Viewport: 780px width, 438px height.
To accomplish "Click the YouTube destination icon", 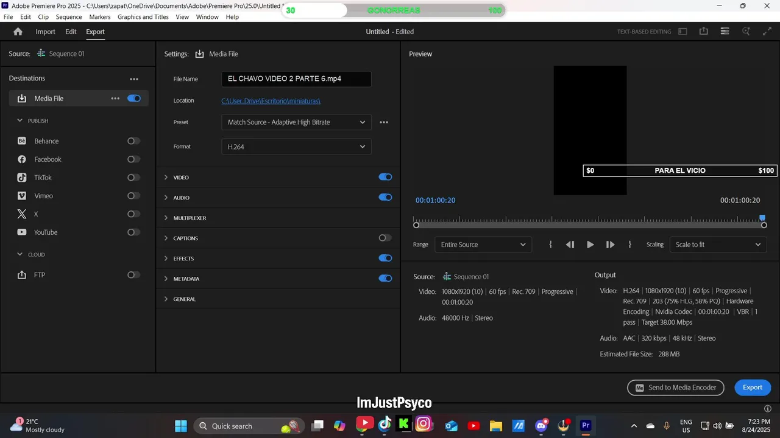I will pos(22,232).
